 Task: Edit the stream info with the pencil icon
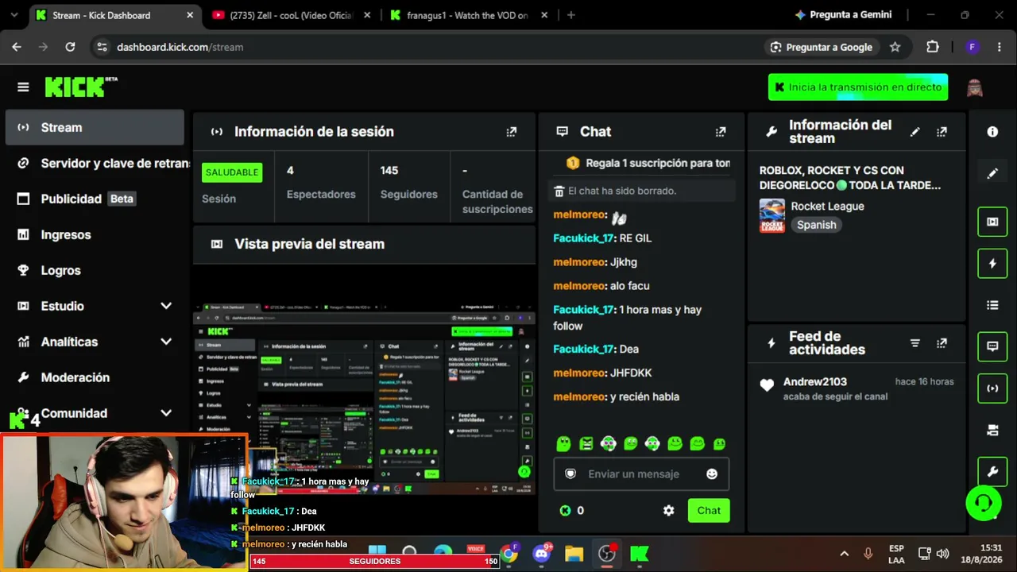915,132
